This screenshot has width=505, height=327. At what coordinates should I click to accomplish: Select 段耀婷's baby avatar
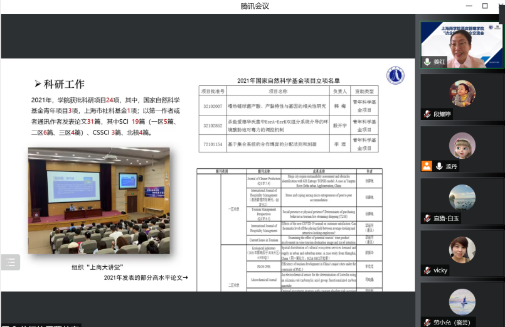(x=462, y=94)
